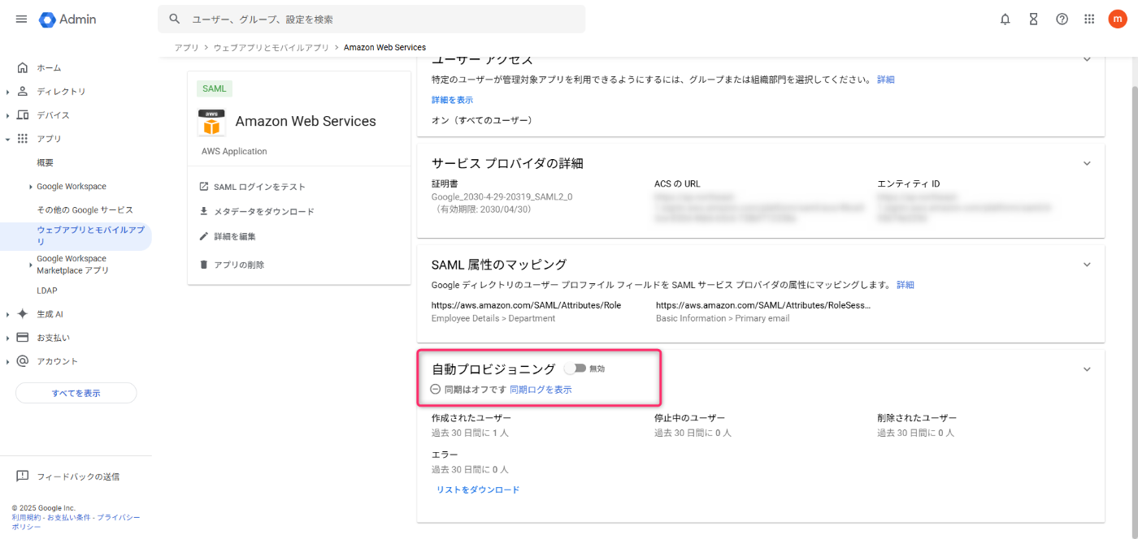The width and height of the screenshot is (1138, 539).
Task: Open LDAP in the sidebar
Action: 47,290
